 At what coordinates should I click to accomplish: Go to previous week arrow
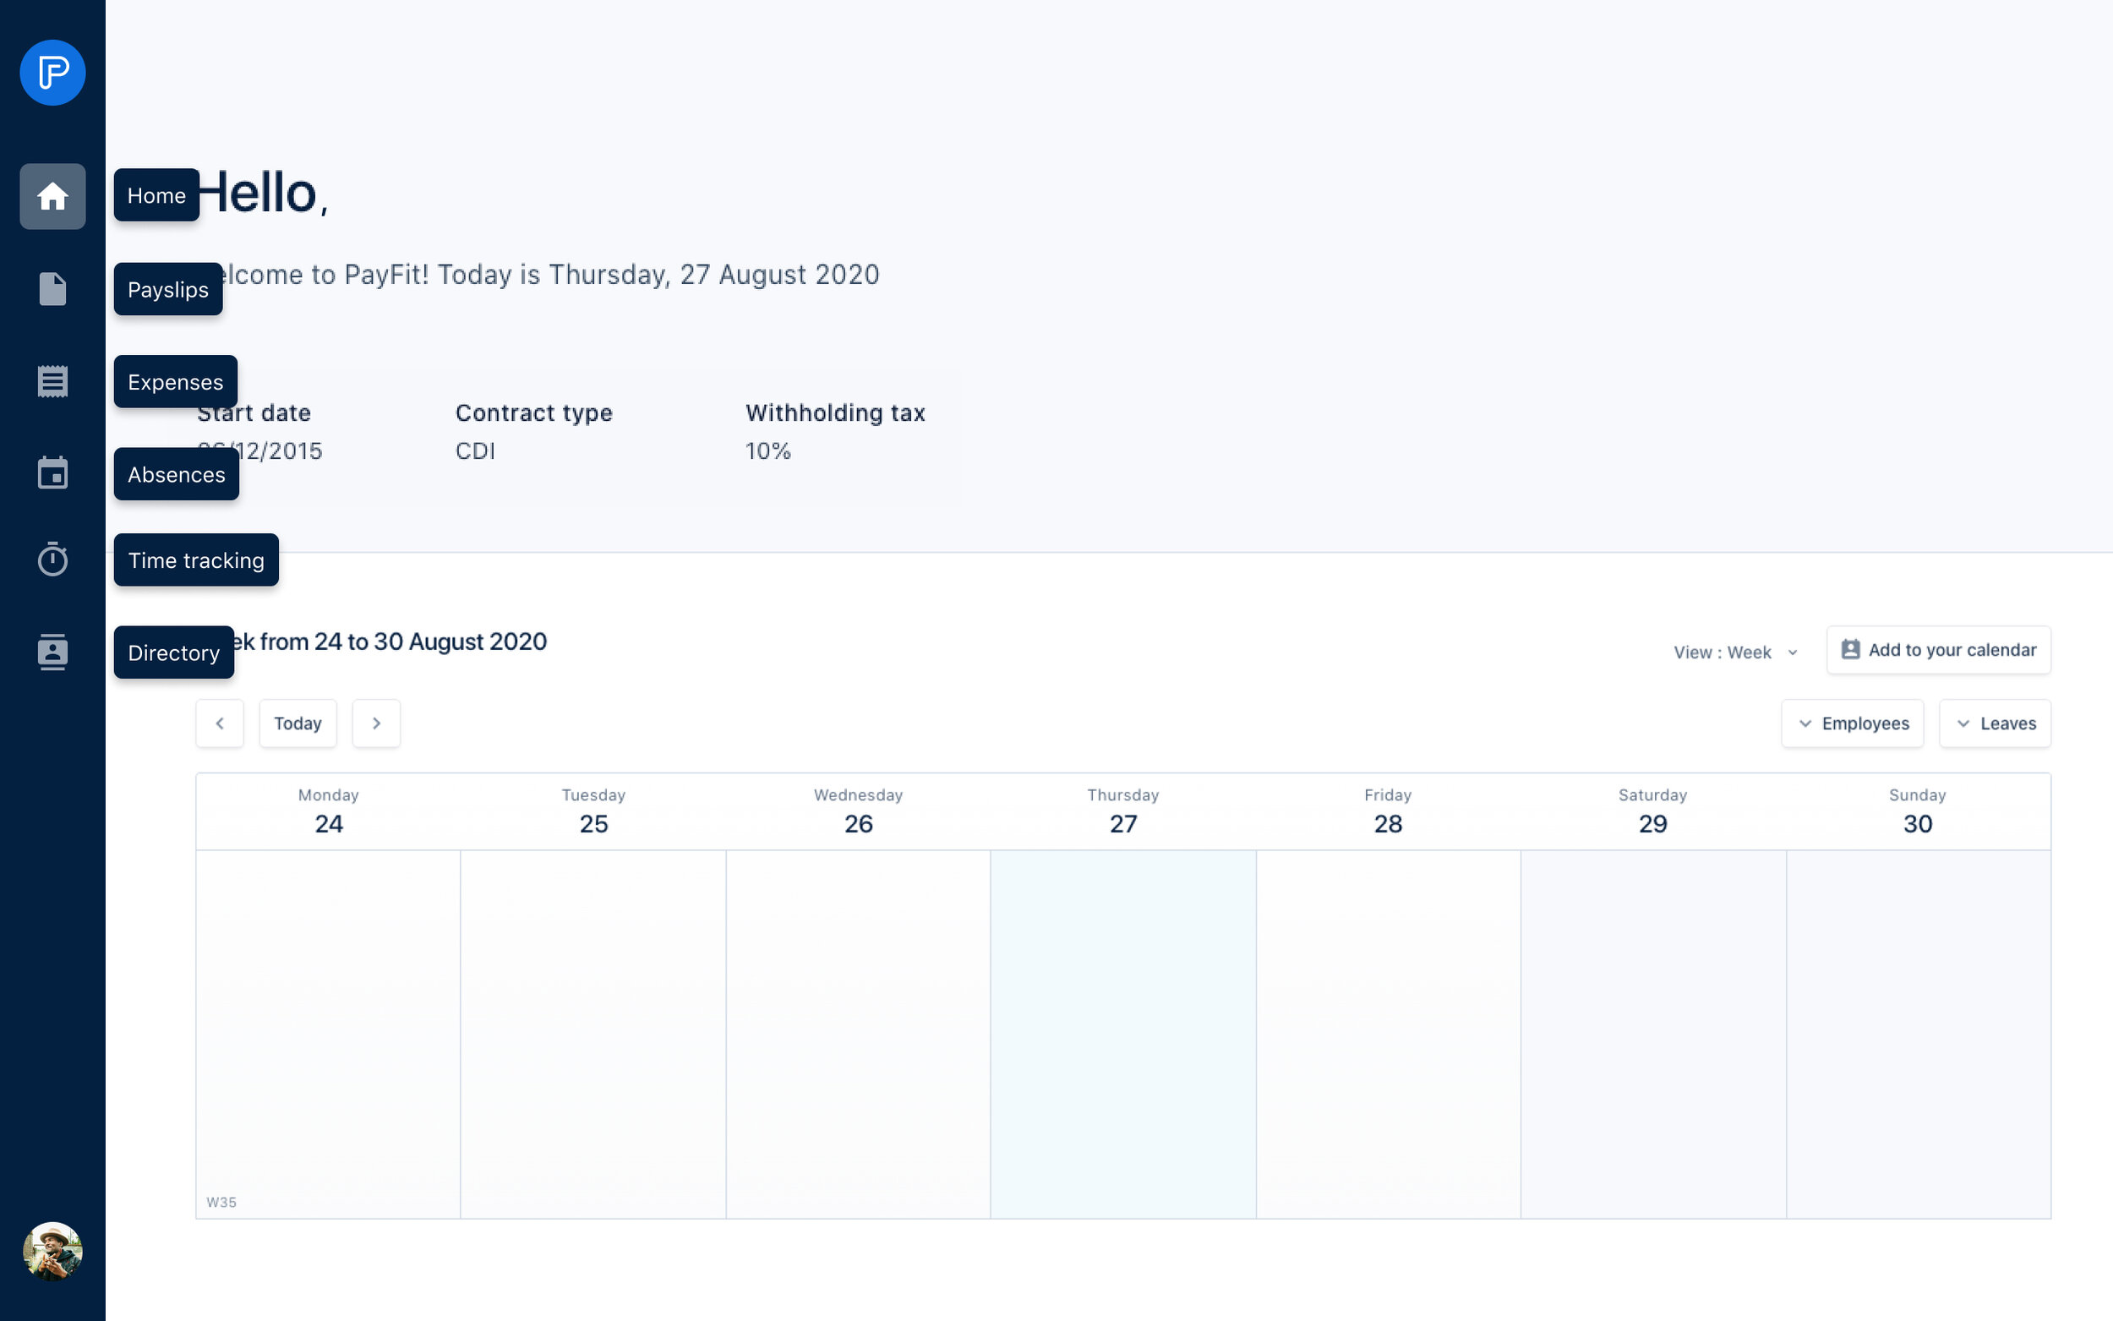pos(219,723)
